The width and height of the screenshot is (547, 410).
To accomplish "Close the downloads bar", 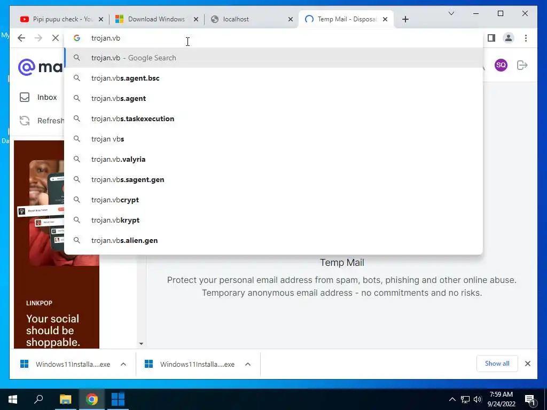I will point(527,364).
